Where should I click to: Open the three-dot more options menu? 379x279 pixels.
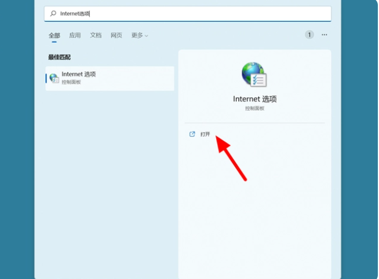pos(325,35)
